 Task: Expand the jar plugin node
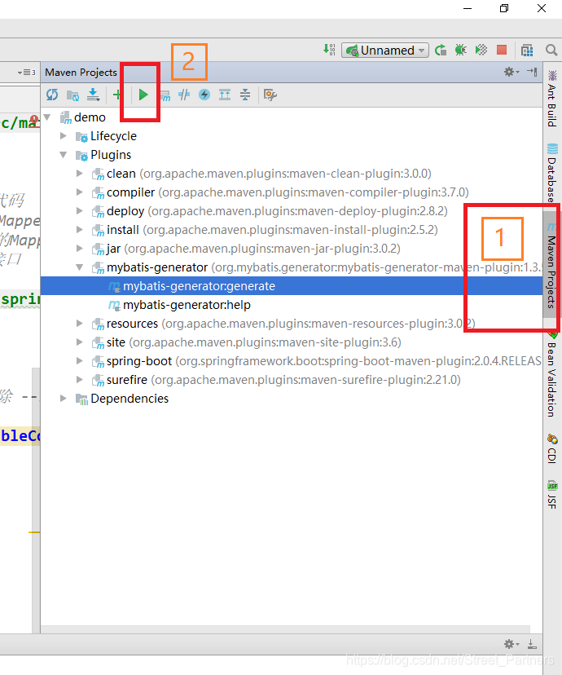click(80, 249)
